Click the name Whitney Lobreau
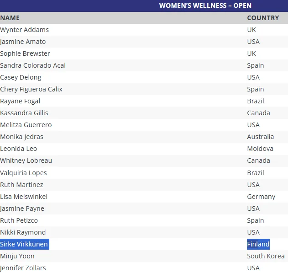288x273 pixels. tap(26, 161)
